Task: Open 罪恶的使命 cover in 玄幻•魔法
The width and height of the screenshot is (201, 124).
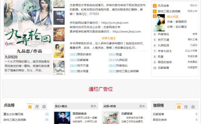Action: tap(62, 118)
